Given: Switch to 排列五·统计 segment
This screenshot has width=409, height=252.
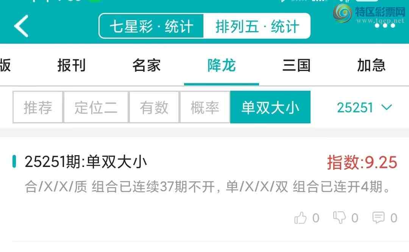Looking at the screenshot, I should (257, 26).
